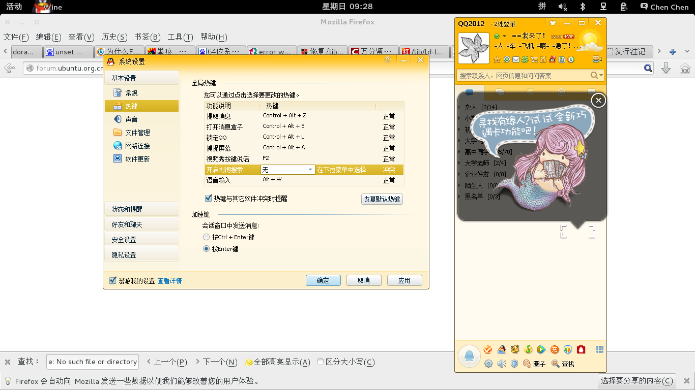The image size is (695, 390).
Task: Open QQ PC Manager shield app
Action: point(568,349)
